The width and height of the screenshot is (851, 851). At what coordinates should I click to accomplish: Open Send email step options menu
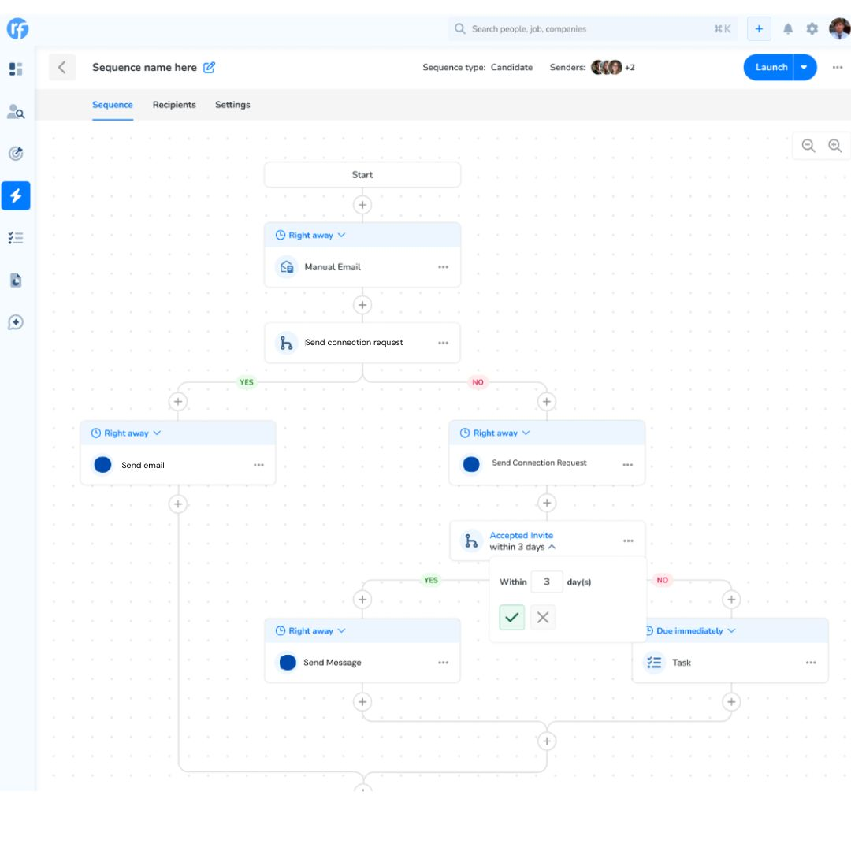tap(259, 465)
